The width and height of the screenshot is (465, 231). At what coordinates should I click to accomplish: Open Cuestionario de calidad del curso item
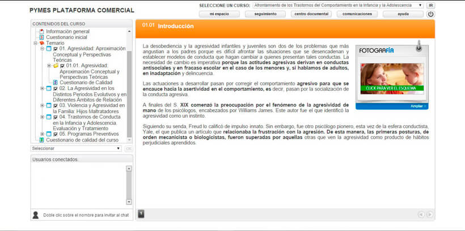pyautogui.click(x=82, y=140)
